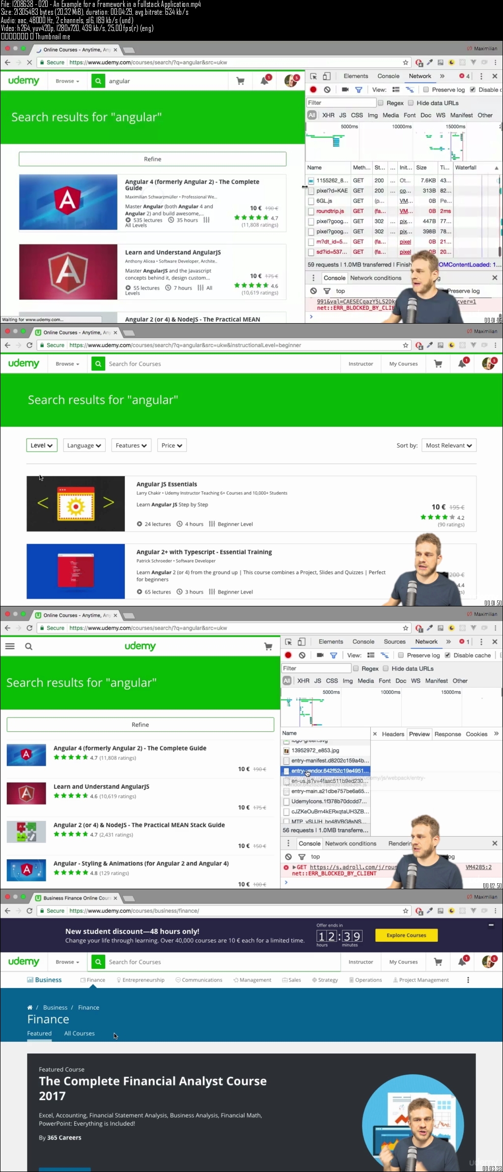Uncheck Disable cache in DevTools showing 4 errors
Screen dimensions: 503x1172
473,90
